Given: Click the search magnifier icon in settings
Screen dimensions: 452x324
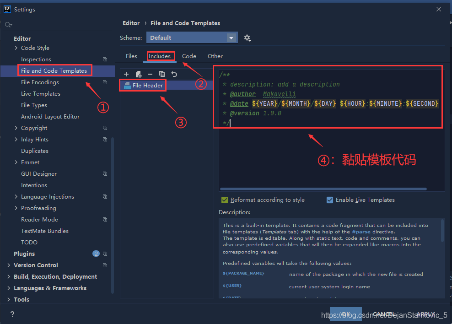Looking at the screenshot, I should [x=8, y=25].
